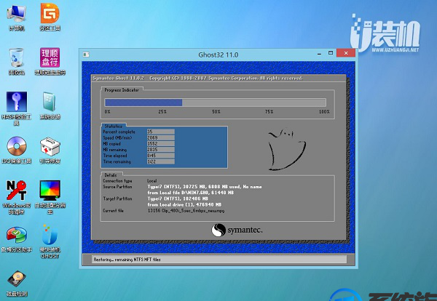Click the Symantec logo in Ghost

(x=237, y=230)
